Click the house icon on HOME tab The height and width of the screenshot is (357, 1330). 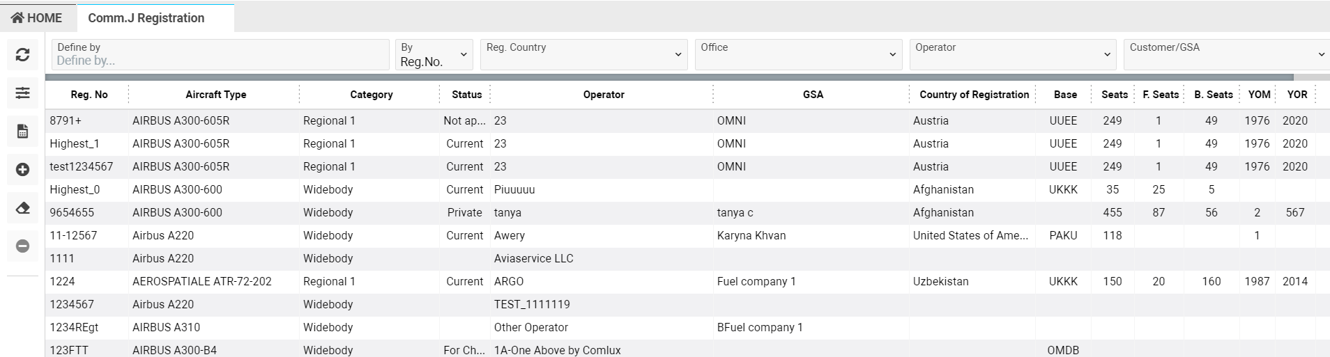tap(17, 18)
